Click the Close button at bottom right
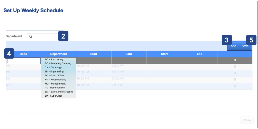The width and height of the screenshot is (258, 129). point(247,120)
